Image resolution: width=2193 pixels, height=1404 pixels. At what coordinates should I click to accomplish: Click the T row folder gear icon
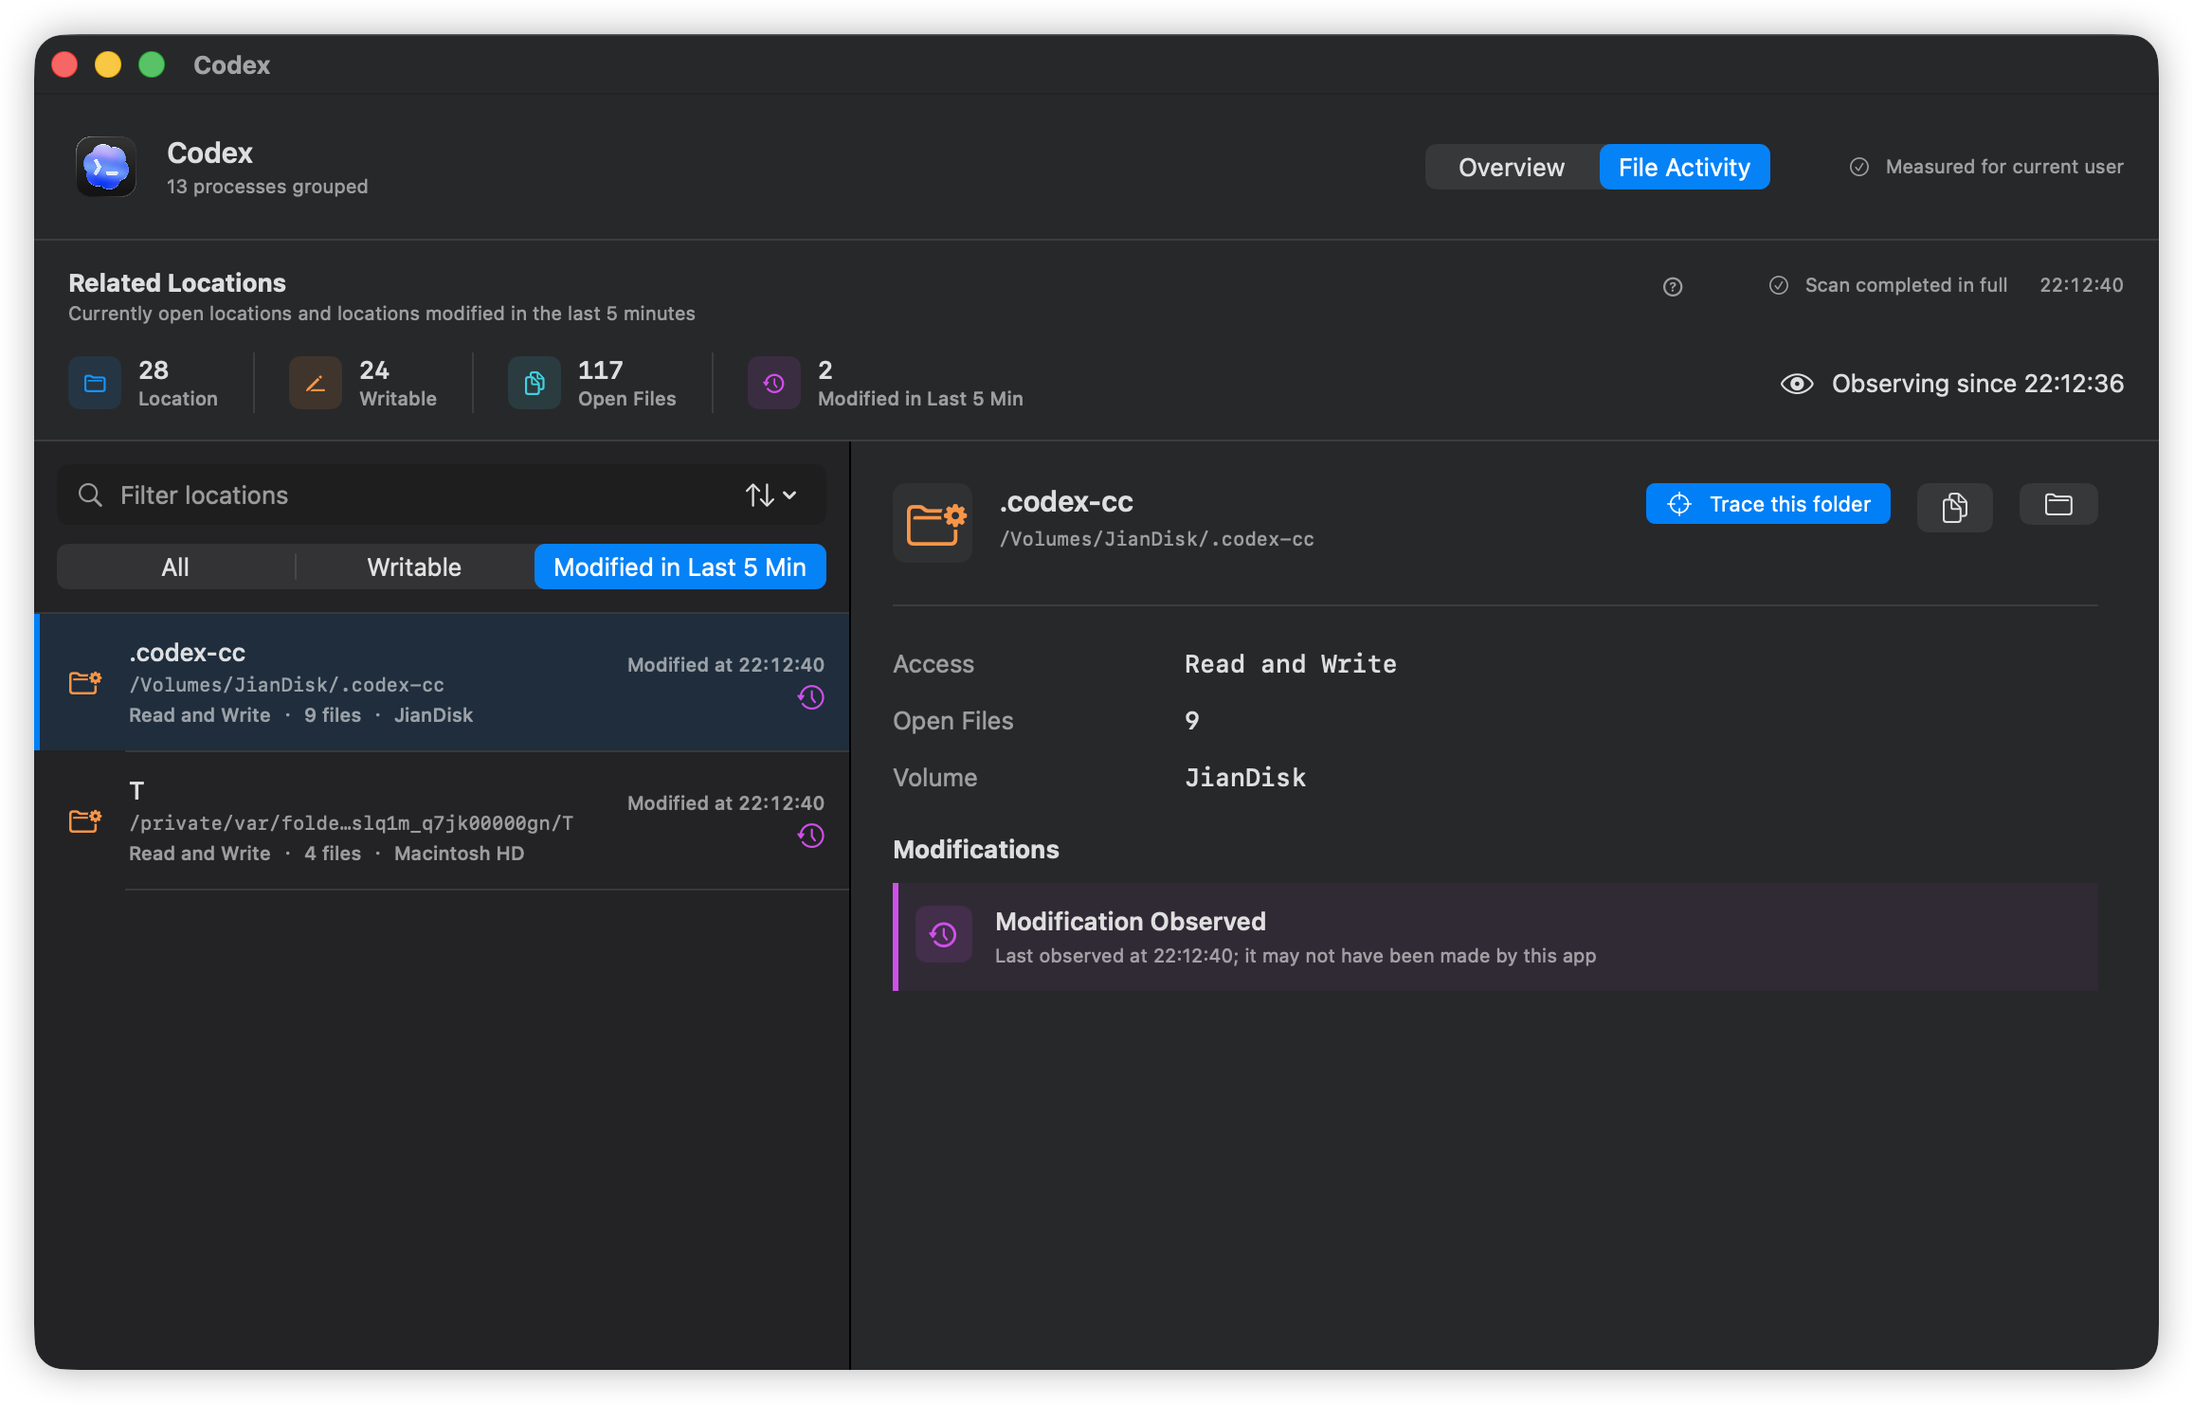[x=85, y=820]
